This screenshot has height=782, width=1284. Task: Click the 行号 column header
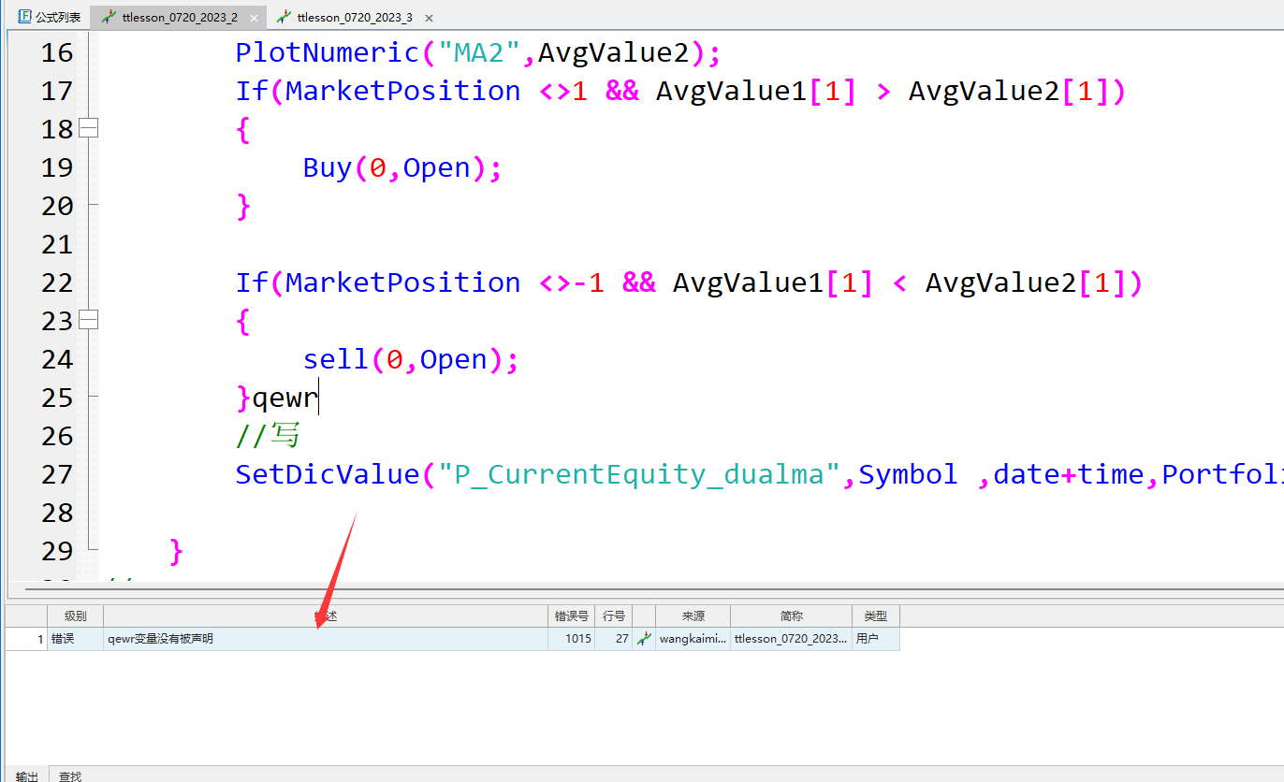(x=614, y=615)
